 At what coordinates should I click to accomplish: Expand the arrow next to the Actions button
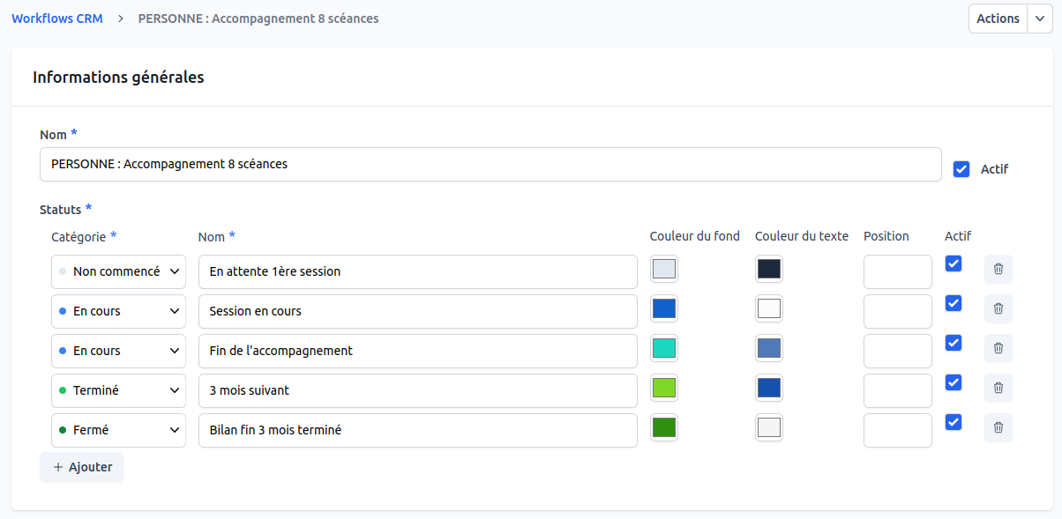pyautogui.click(x=1039, y=18)
